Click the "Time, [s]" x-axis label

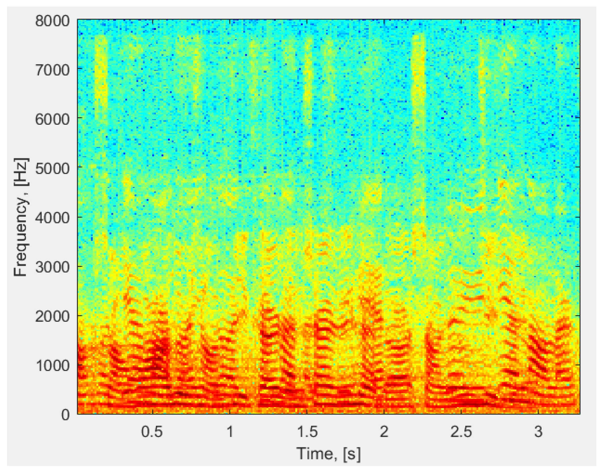click(329, 454)
